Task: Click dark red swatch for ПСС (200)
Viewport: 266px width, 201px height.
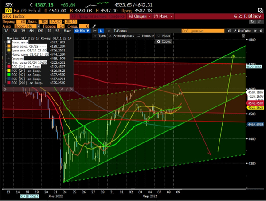Action: tap(9, 83)
